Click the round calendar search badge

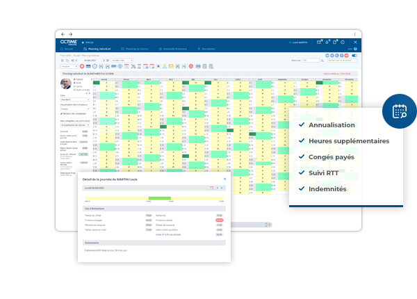click(400, 111)
